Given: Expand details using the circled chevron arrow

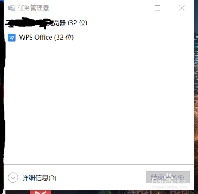Looking at the screenshot, I should click(13, 177).
